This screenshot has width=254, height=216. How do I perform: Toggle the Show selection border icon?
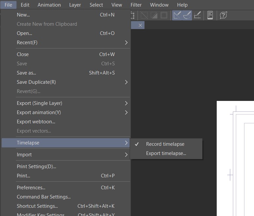click(x=164, y=15)
